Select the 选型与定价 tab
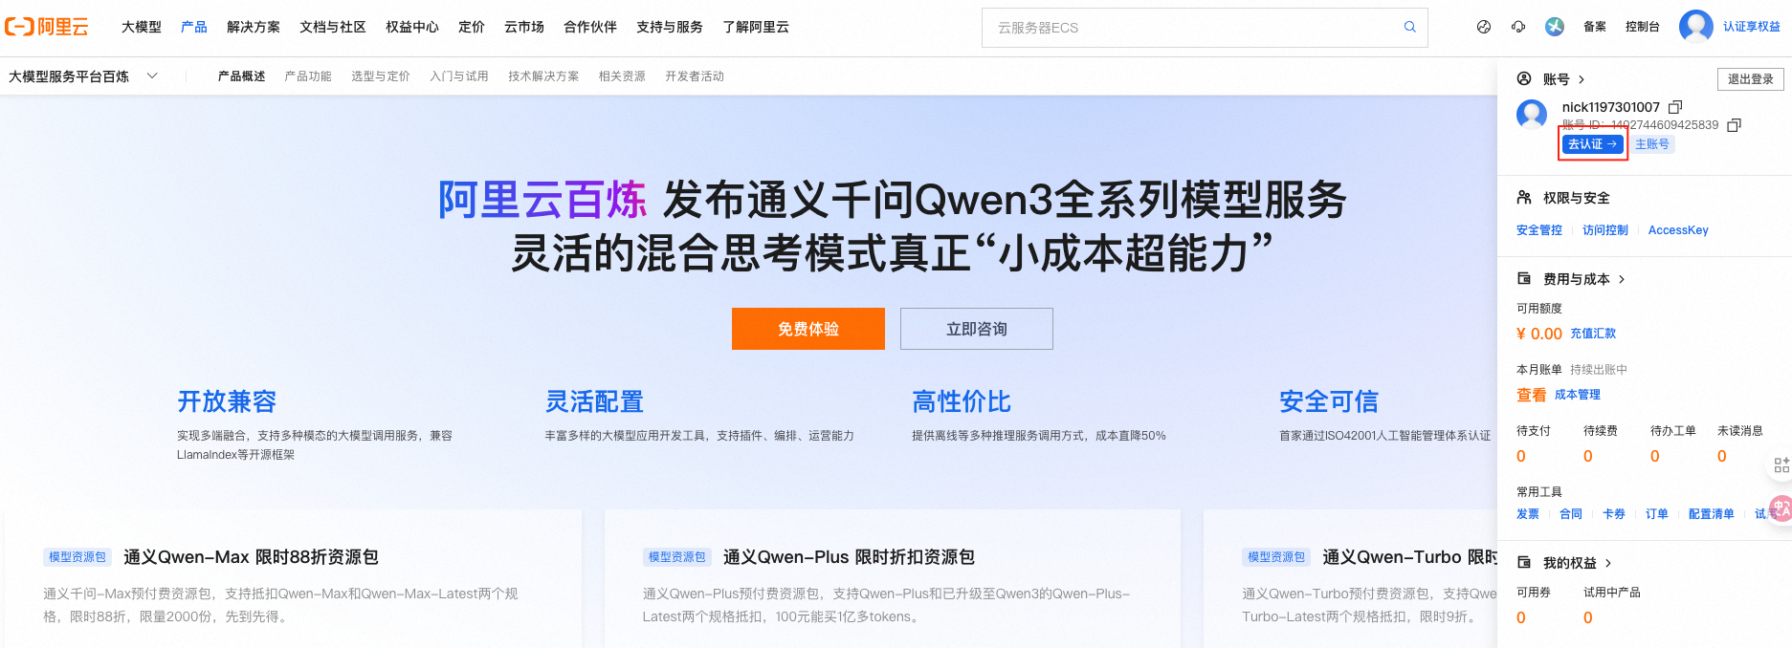The width and height of the screenshot is (1792, 648). coord(381,76)
